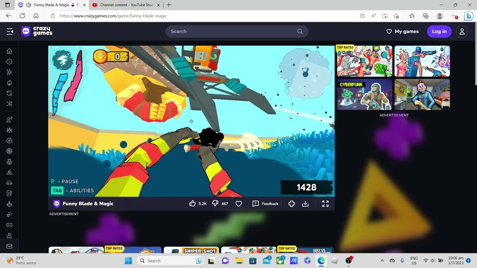This screenshot has width=477, height=268.
Task: Open Mail app from taskbar
Action: click(266, 261)
